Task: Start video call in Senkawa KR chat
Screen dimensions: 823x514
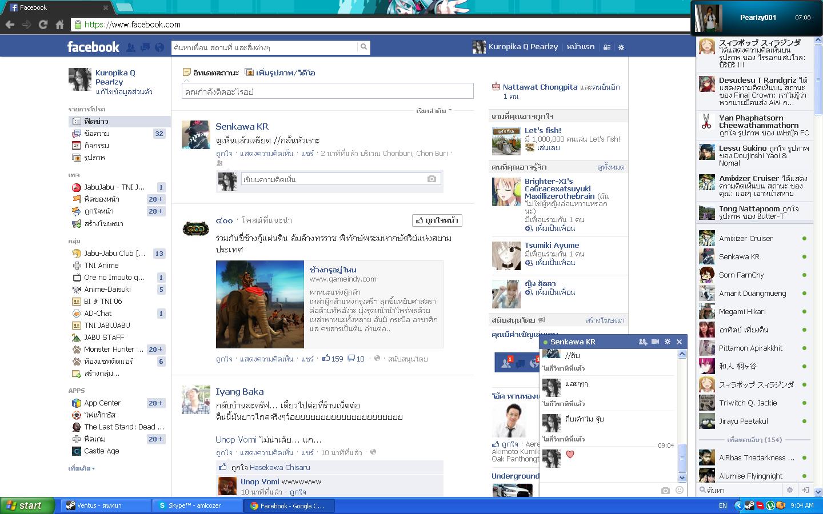Action: coord(656,342)
